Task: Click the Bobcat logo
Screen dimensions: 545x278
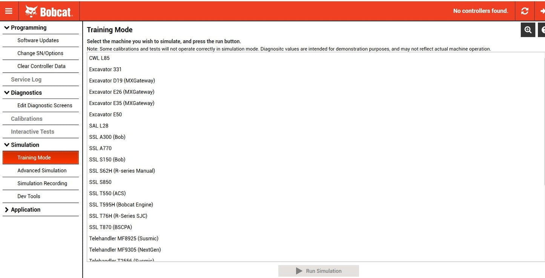Action: coord(49,11)
